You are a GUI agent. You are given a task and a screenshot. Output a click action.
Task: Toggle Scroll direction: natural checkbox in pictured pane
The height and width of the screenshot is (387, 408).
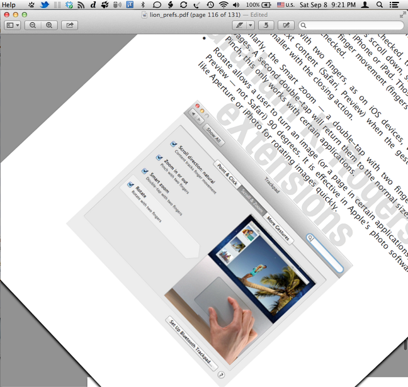point(174,144)
